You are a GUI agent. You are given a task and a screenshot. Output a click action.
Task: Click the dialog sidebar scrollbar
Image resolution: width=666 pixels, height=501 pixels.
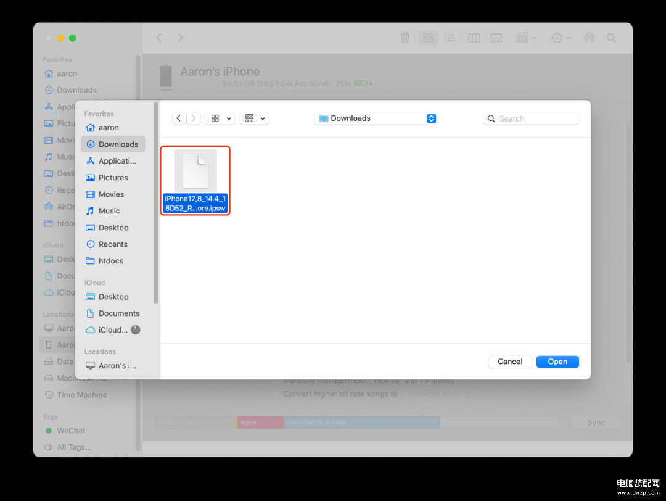[x=156, y=204]
